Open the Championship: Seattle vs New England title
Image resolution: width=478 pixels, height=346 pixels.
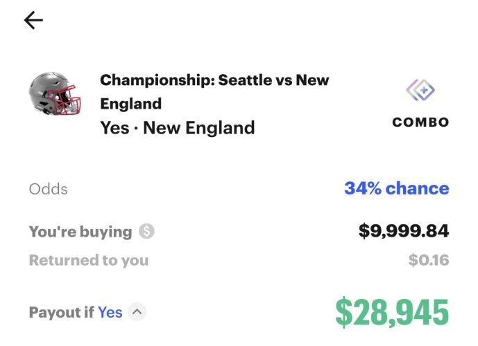point(214,91)
